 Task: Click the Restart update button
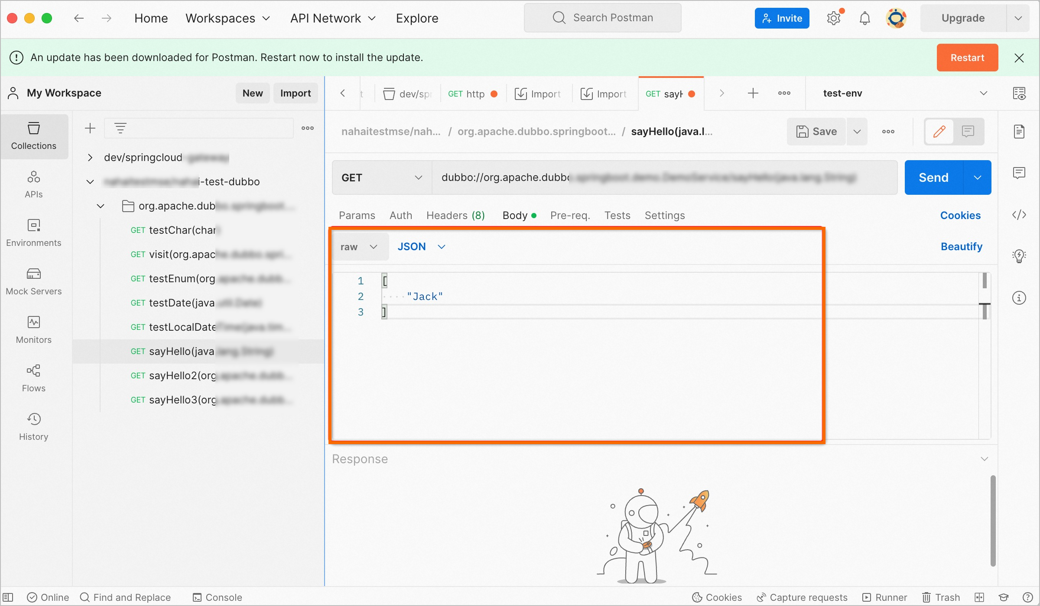pos(967,58)
